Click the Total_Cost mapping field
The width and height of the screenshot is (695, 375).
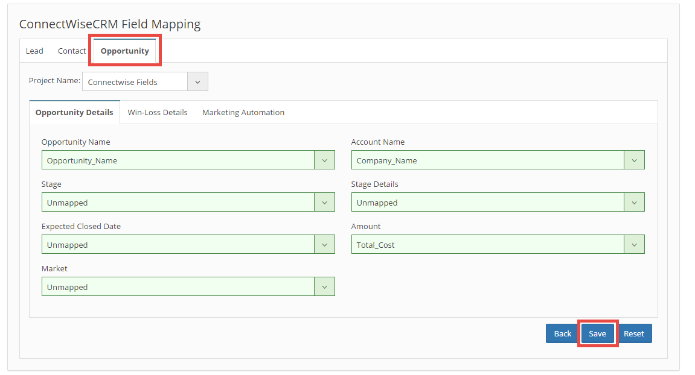coord(488,245)
